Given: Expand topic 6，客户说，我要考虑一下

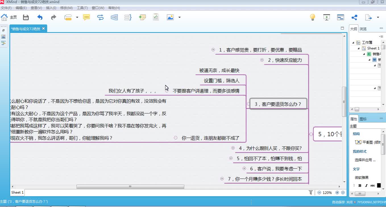Looking at the screenshot, I should point(244,169).
